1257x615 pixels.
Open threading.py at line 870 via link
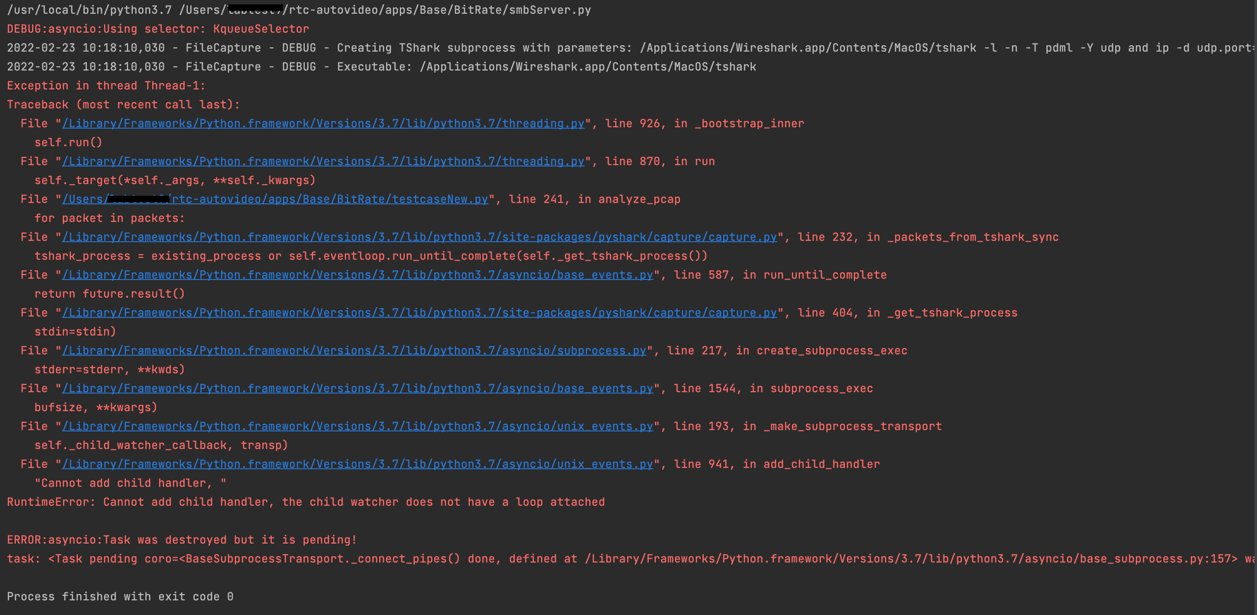322,161
